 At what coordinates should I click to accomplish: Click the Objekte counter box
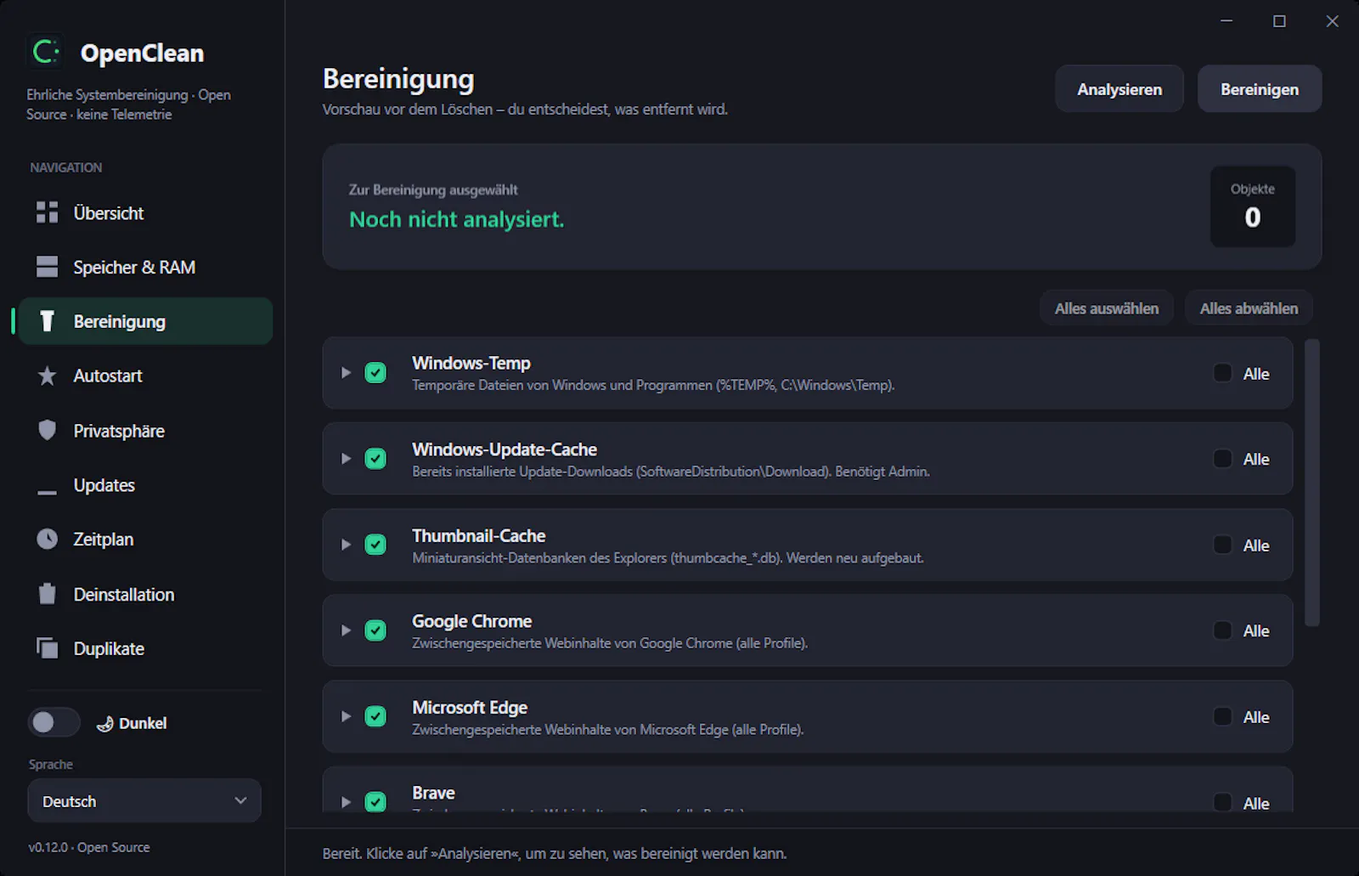point(1253,206)
